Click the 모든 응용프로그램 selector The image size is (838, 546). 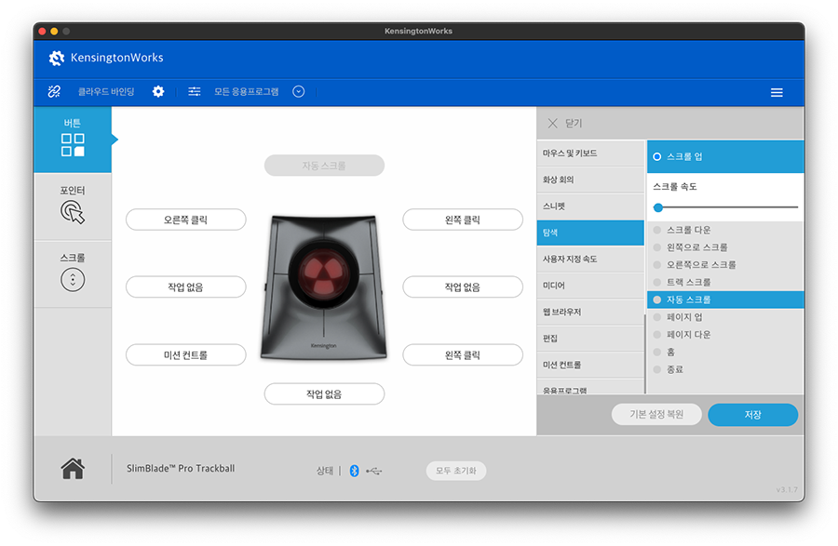(x=247, y=92)
